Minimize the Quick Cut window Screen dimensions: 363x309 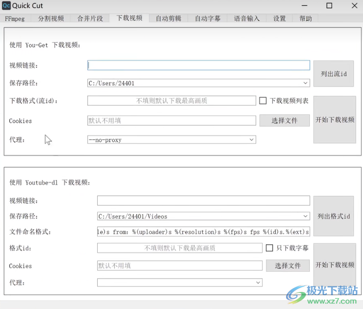[305, 5]
